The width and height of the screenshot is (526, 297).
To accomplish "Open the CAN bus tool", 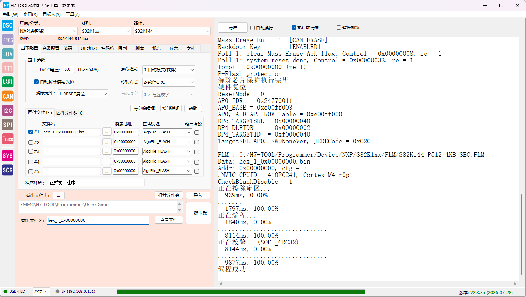I will click(x=7, y=96).
